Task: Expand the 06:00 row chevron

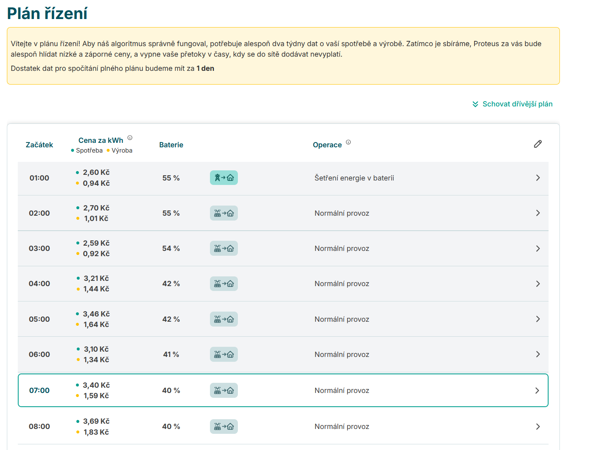Action: (x=538, y=354)
